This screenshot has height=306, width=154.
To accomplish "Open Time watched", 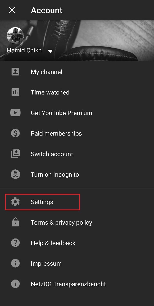I will point(50,92).
